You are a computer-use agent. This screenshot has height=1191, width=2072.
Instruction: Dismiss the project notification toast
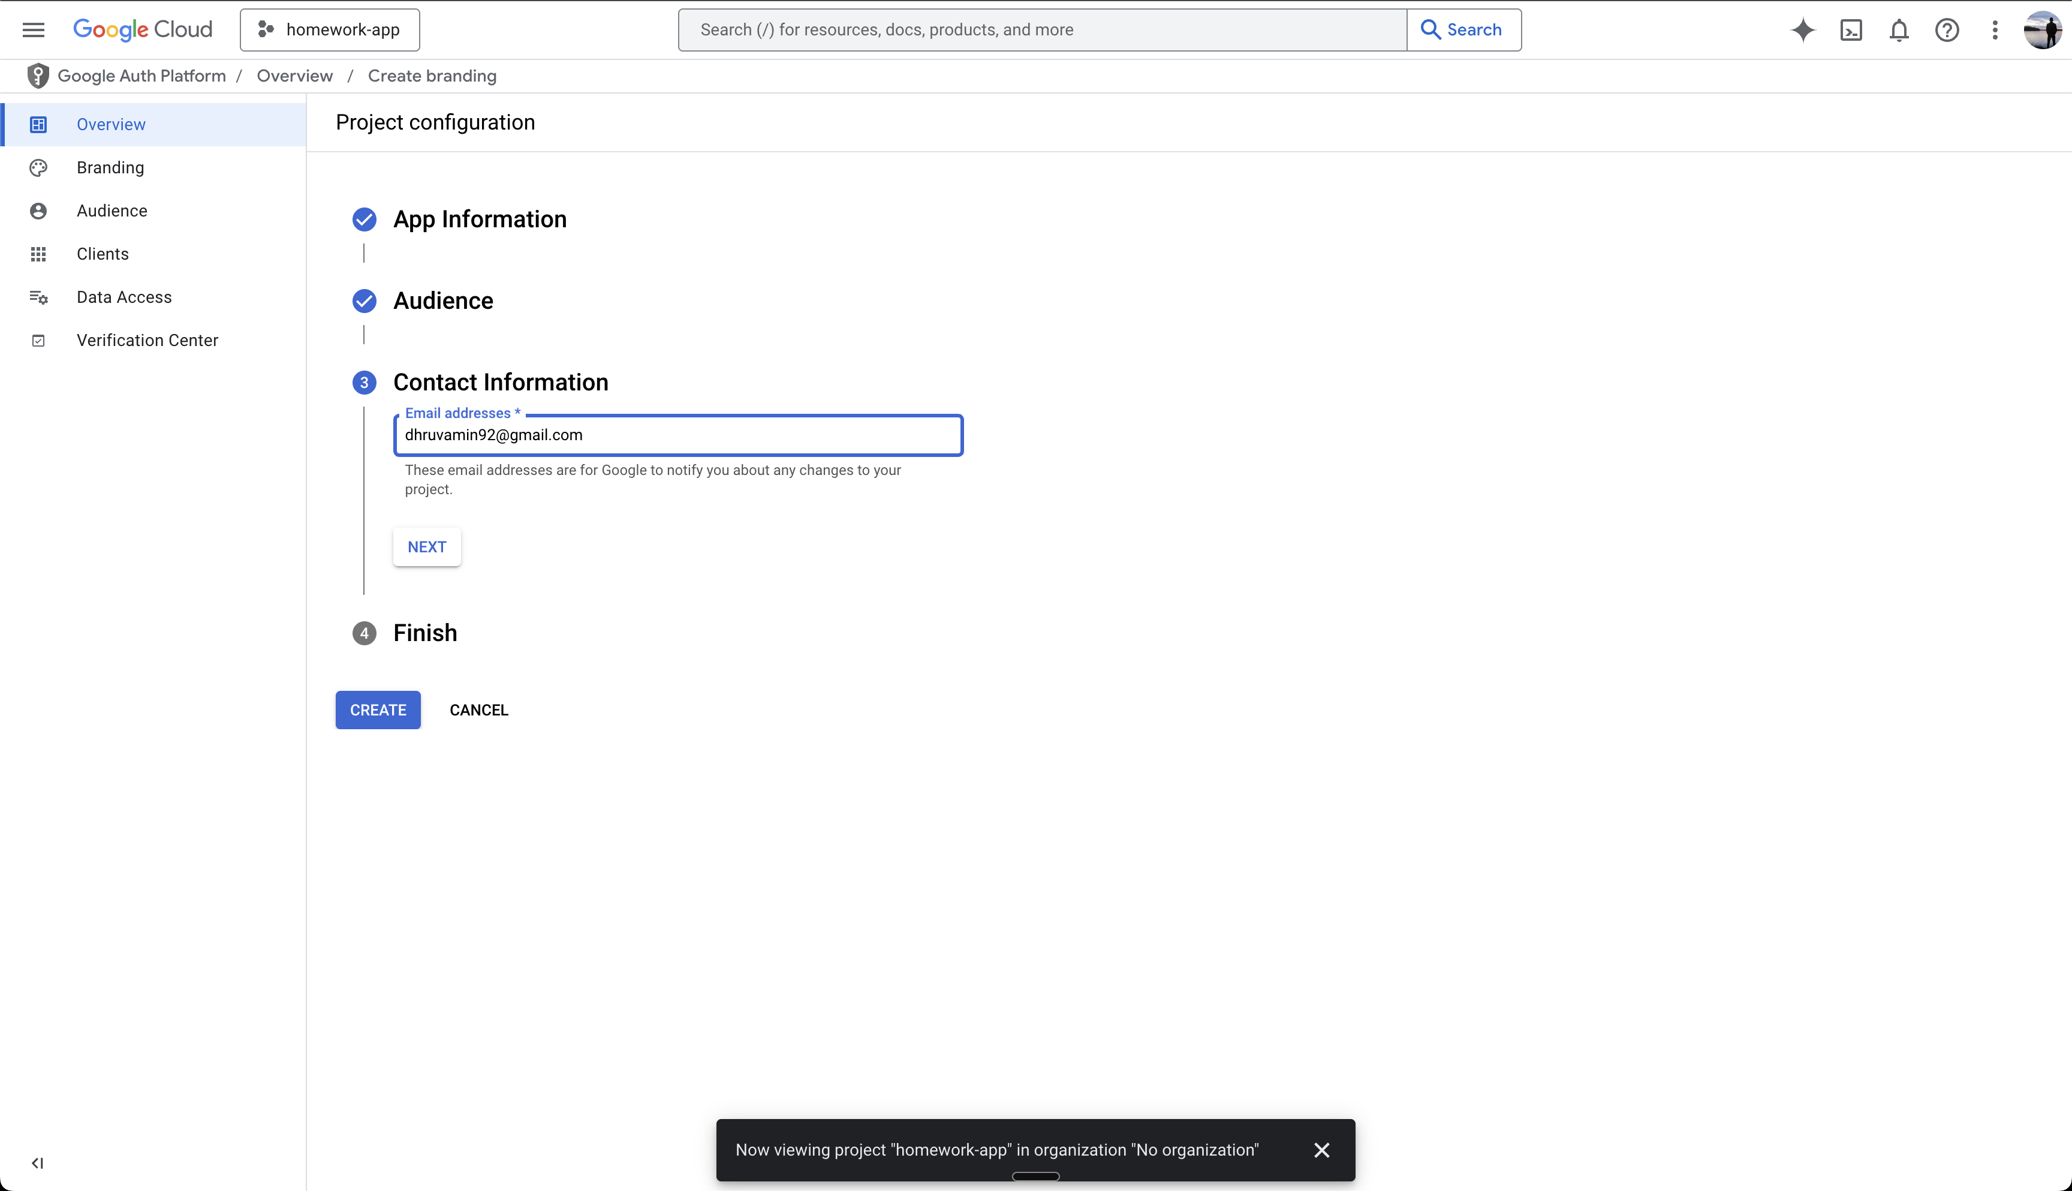(1321, 1150)
